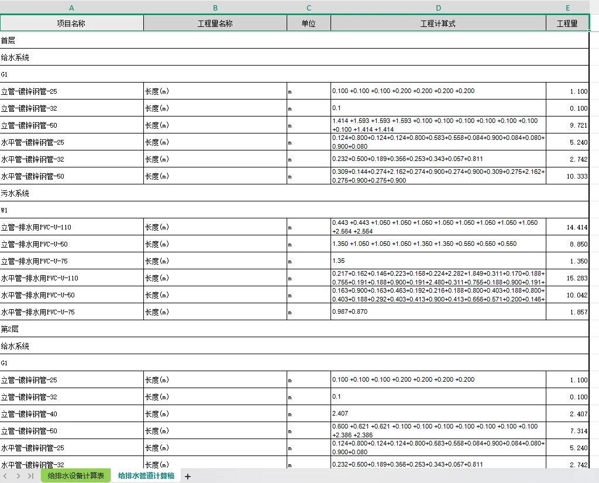This screenshot has width=599, height=483.
Task: Click the 工程量名称 header cell
Action: tap(215, 23)
